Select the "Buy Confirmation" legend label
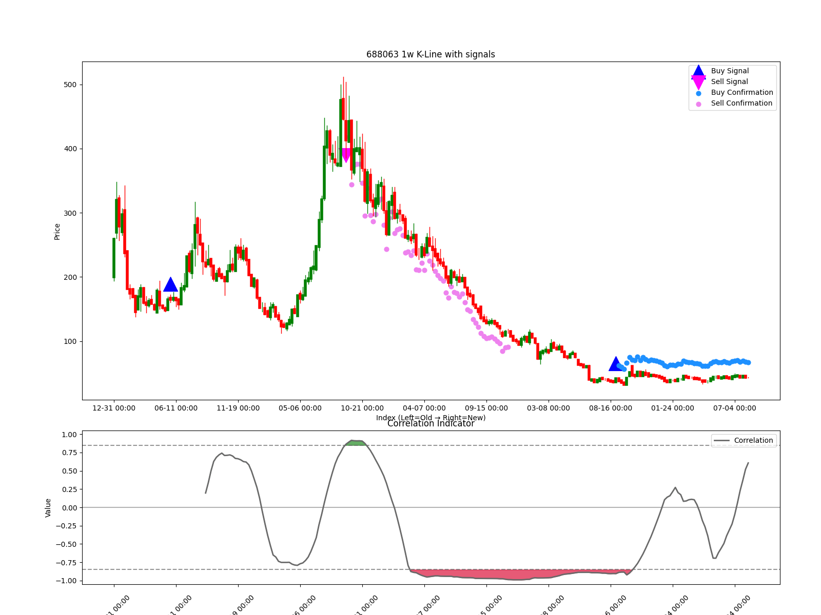821x615 pixels. [741, 93]
